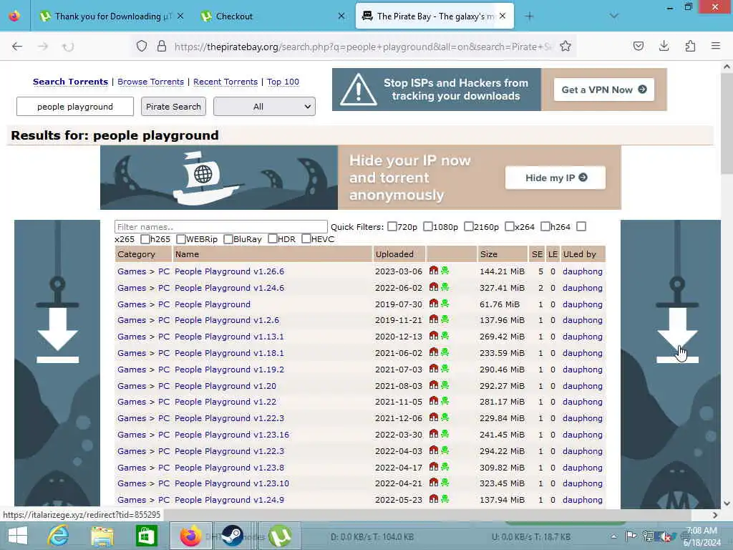Open the extensions puzzle icon
This screenshot has width=733, height=550.
[690, 46]
